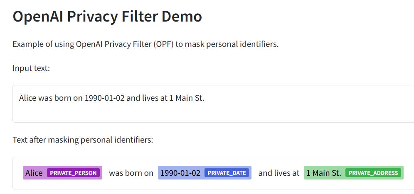414x194 pixels.
Task: Click the 'Input text:' label
Action: [31, 68]
